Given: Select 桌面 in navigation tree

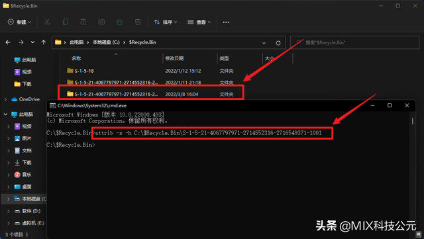Looking at the screenshot, I should 23,187.
